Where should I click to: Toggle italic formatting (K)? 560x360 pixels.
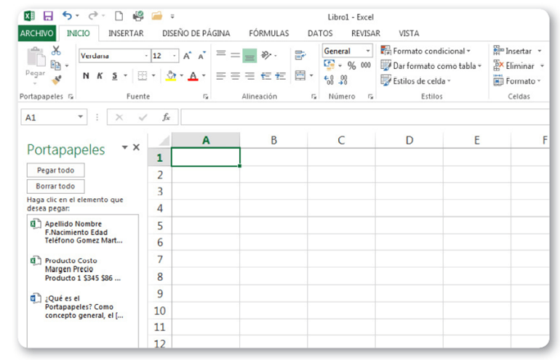pos(100,75)
